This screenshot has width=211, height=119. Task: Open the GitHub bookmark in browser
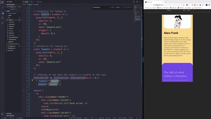click(x=160, y=8)
